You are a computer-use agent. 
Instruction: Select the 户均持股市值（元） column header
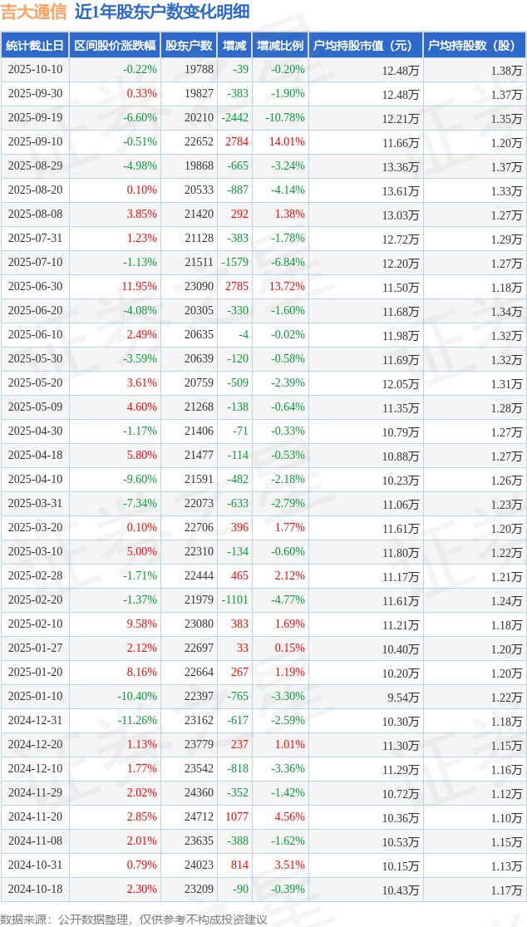point(366,46)
